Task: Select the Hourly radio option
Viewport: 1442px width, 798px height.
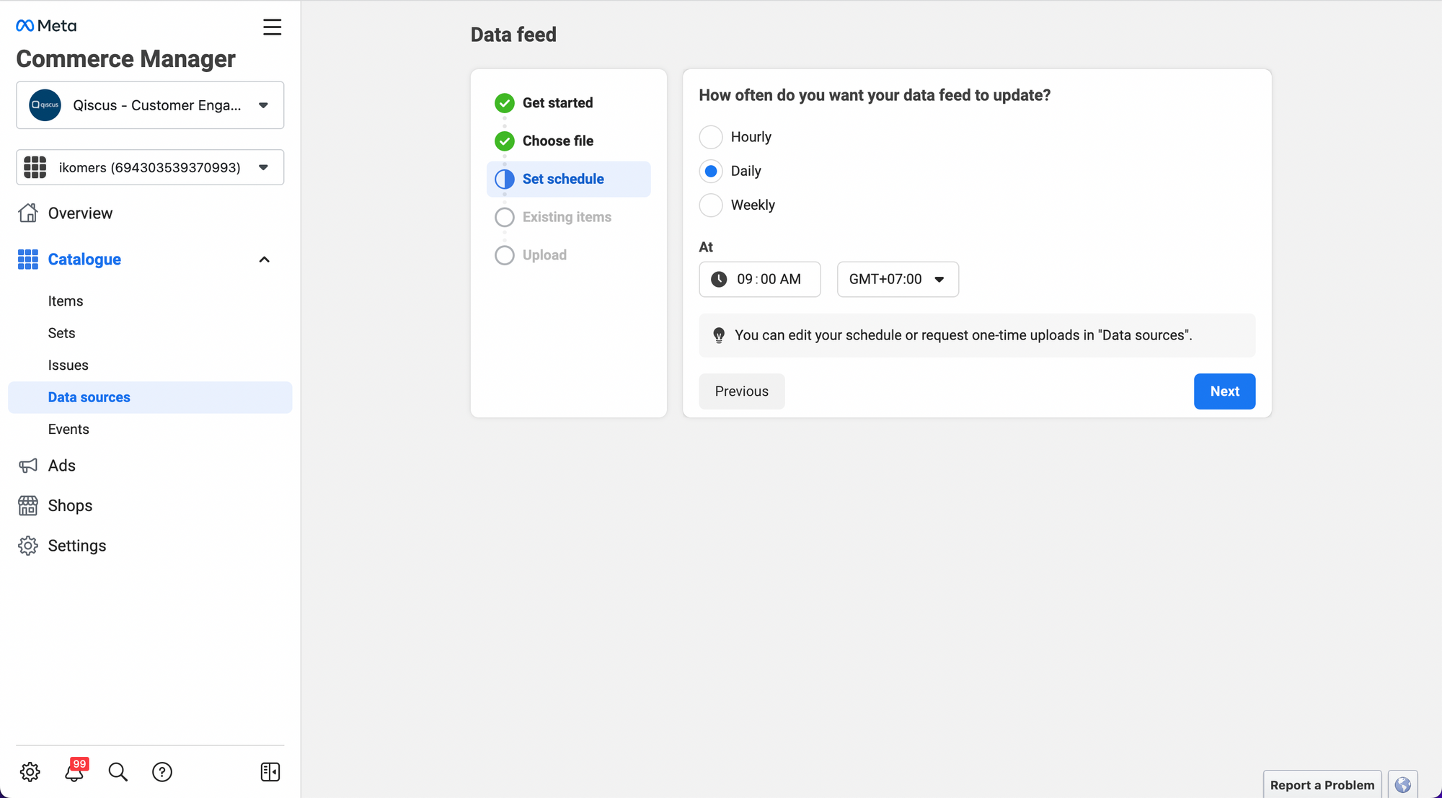Action: (x=711, y=137)
